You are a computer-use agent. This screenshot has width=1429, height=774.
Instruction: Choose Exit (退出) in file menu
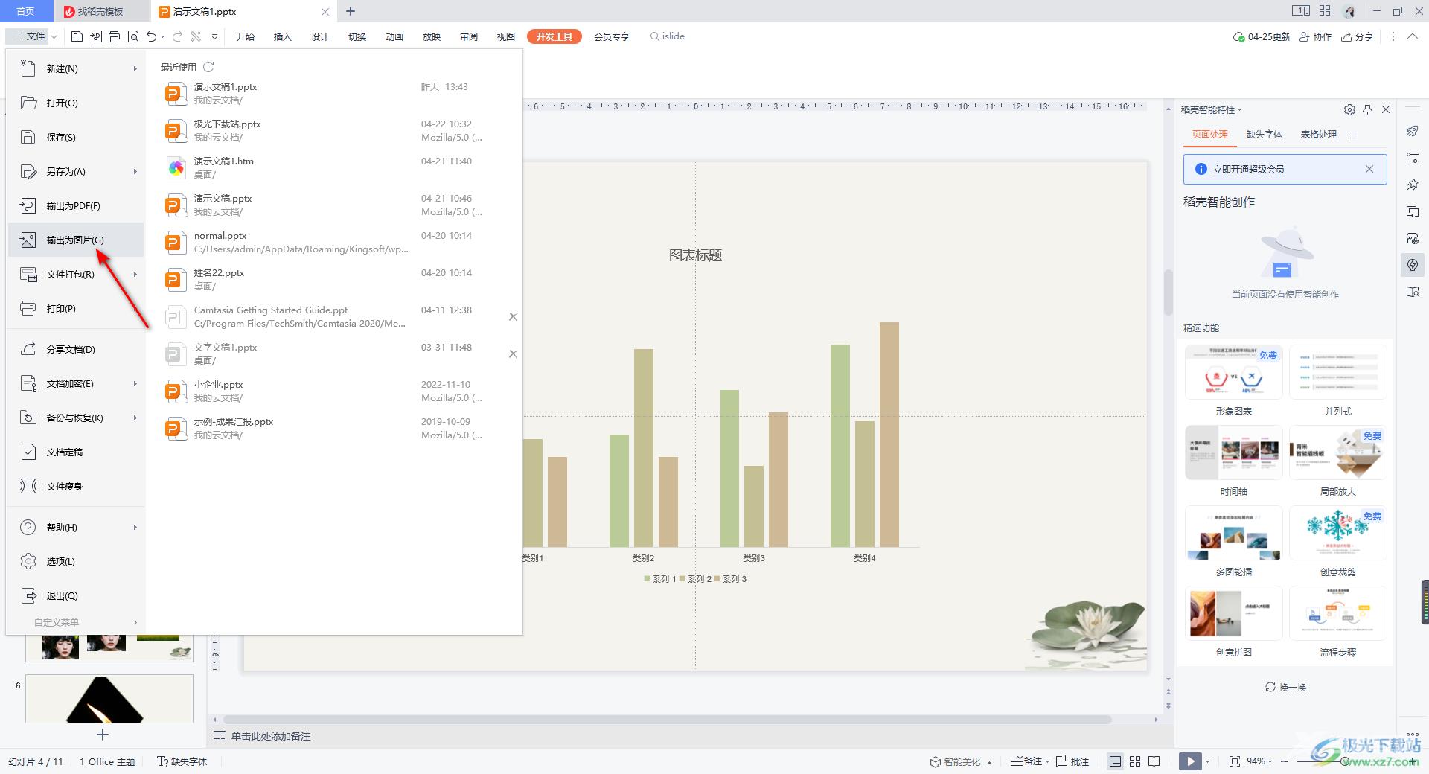pos(76,595)
